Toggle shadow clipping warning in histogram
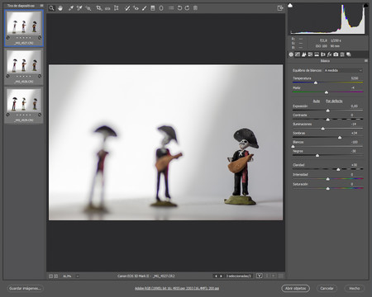Viewport: 372px width, 297px height. pyautogui.click(x=290, y=5)
